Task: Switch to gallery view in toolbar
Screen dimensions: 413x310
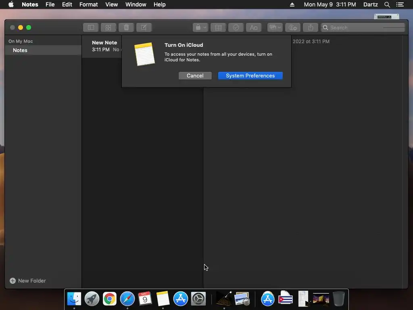Action: pos(108,27)
